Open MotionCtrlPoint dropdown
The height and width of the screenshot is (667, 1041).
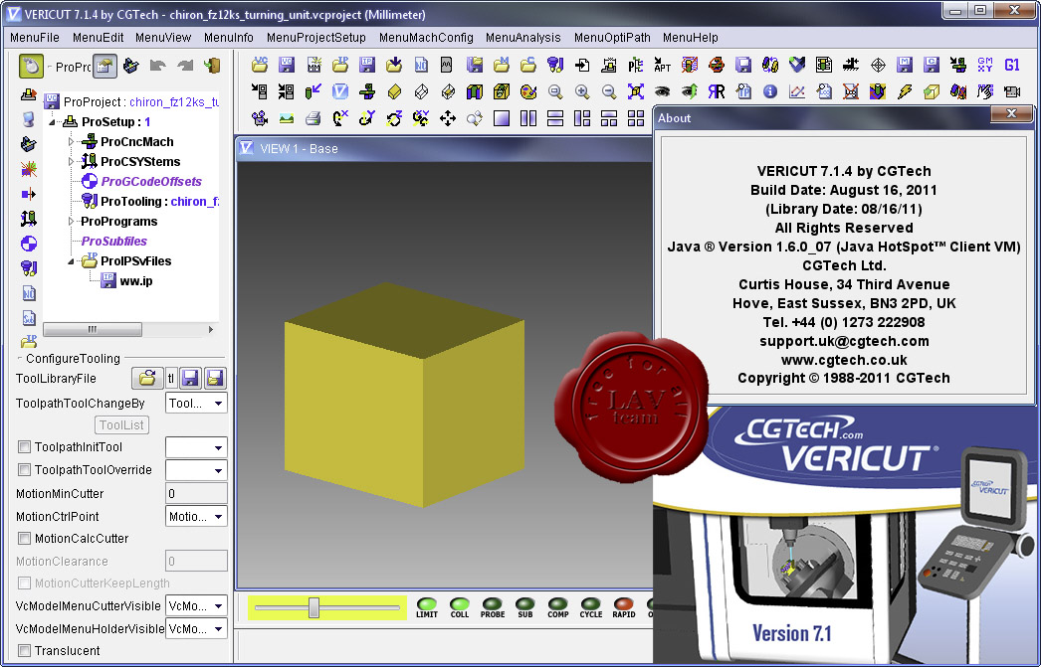coord(196,517)
